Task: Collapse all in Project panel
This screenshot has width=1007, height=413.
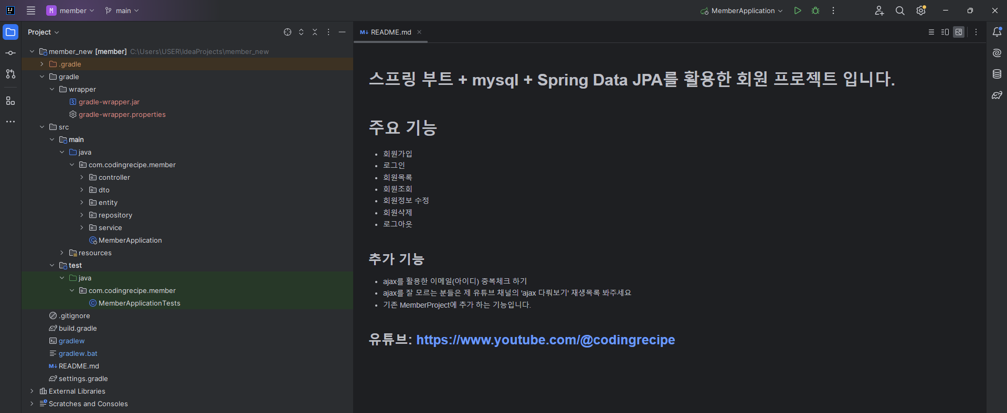Action: [315, 32]
